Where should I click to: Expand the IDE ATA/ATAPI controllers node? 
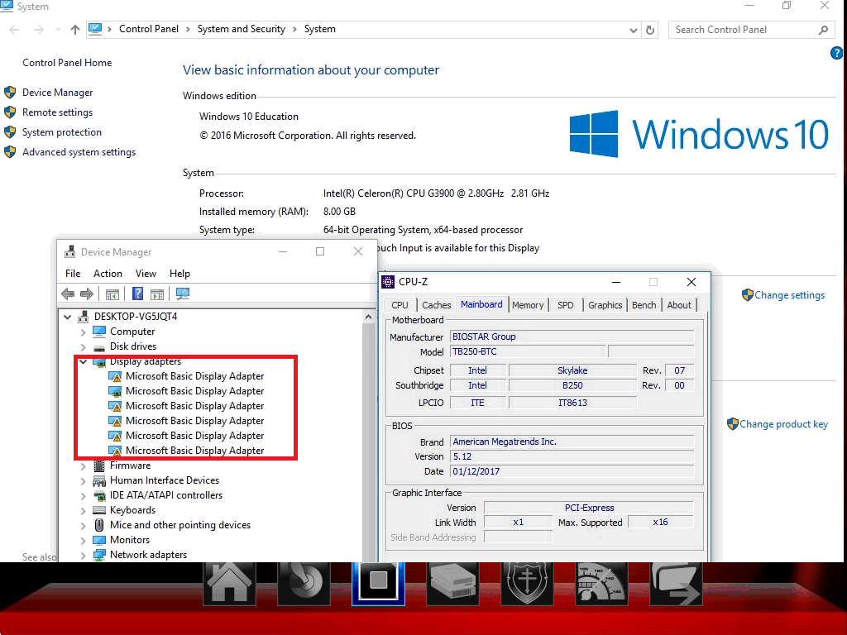click(84, 496)
